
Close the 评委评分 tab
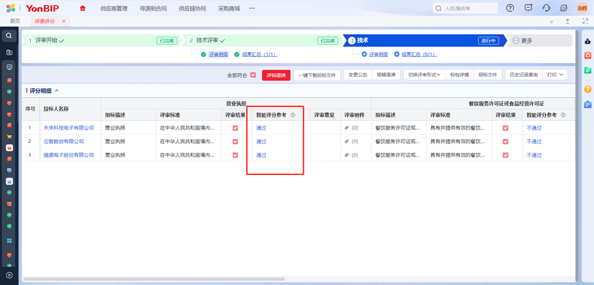[64, 21]
